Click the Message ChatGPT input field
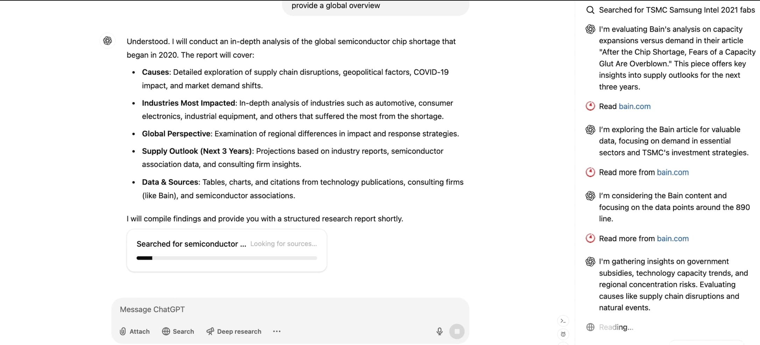Viewport: 760px width, 345px height. (x=245, y=309)
